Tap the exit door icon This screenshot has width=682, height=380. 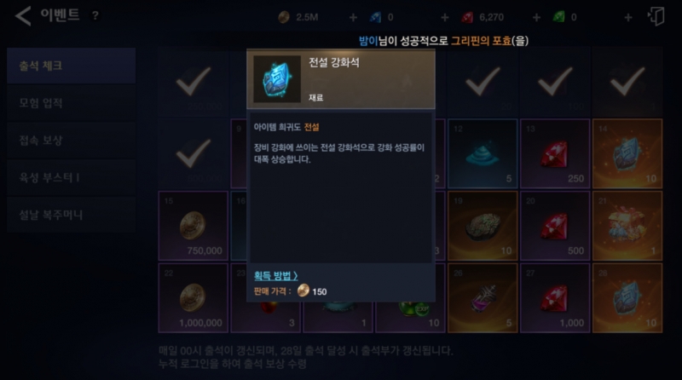point(656,16)
